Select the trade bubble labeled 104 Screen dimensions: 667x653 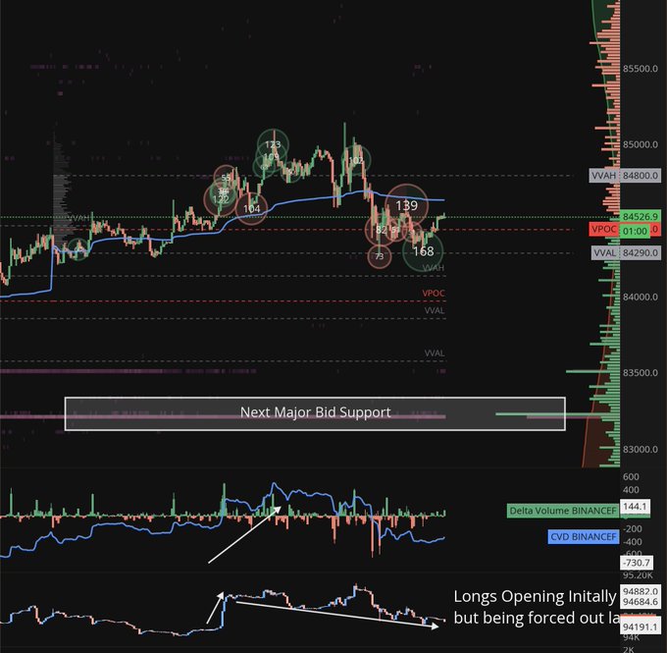251,209
